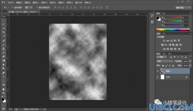
Task: Hide 图层 1 with eye icon
Action: pos(158,71)
